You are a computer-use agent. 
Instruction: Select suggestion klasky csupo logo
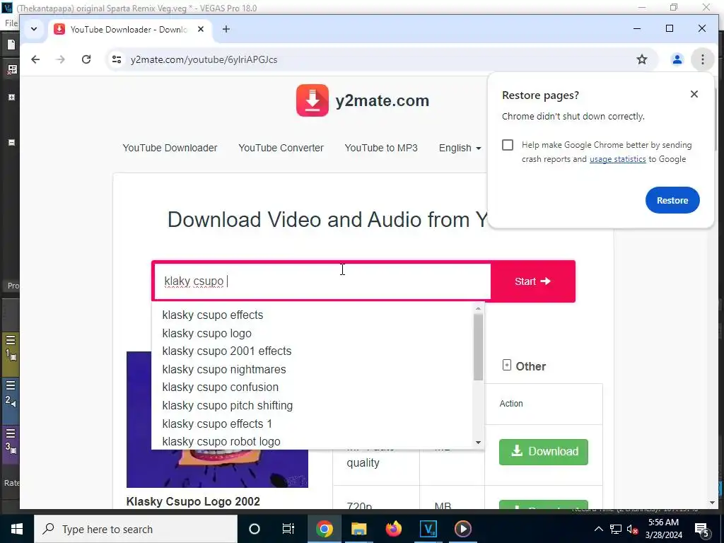point(312,334)
